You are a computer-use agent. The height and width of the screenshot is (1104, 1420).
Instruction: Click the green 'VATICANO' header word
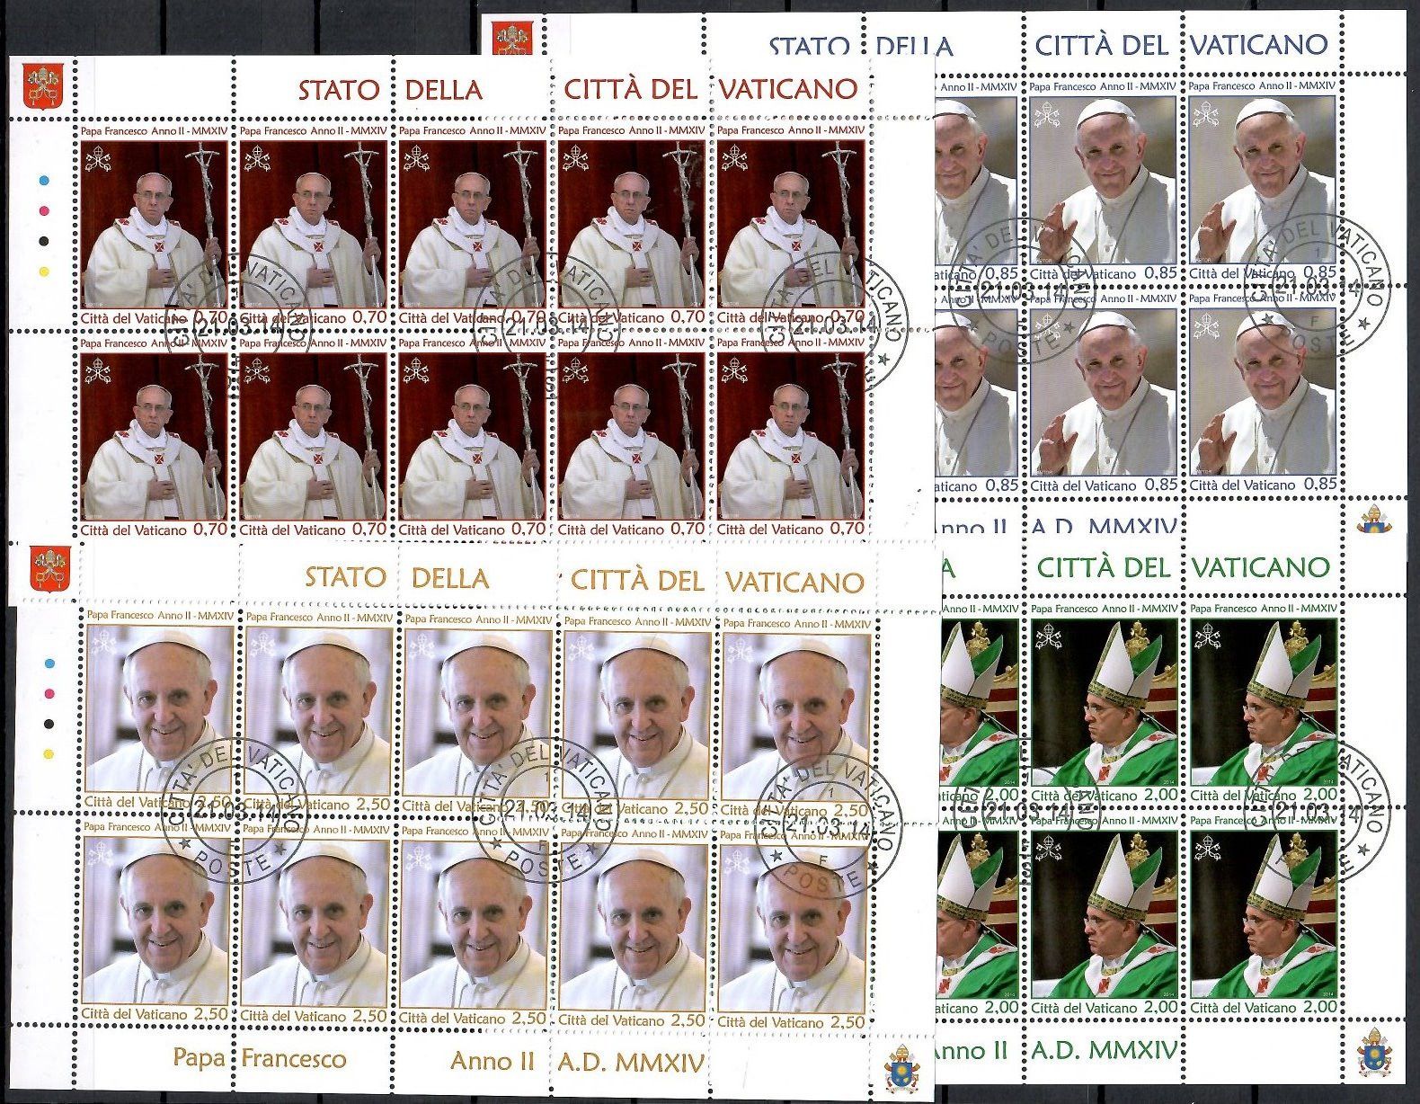point(1261,567)
